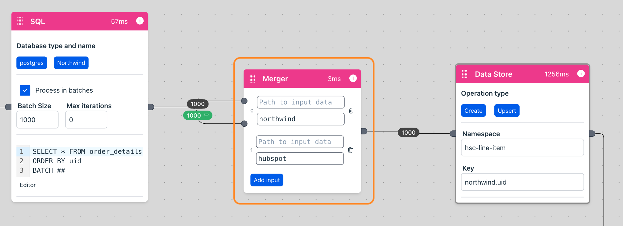Image resolution: width=623 pixels, height=226 pixels.
Task: Click the Merger node drag handle
Action: 252,79
